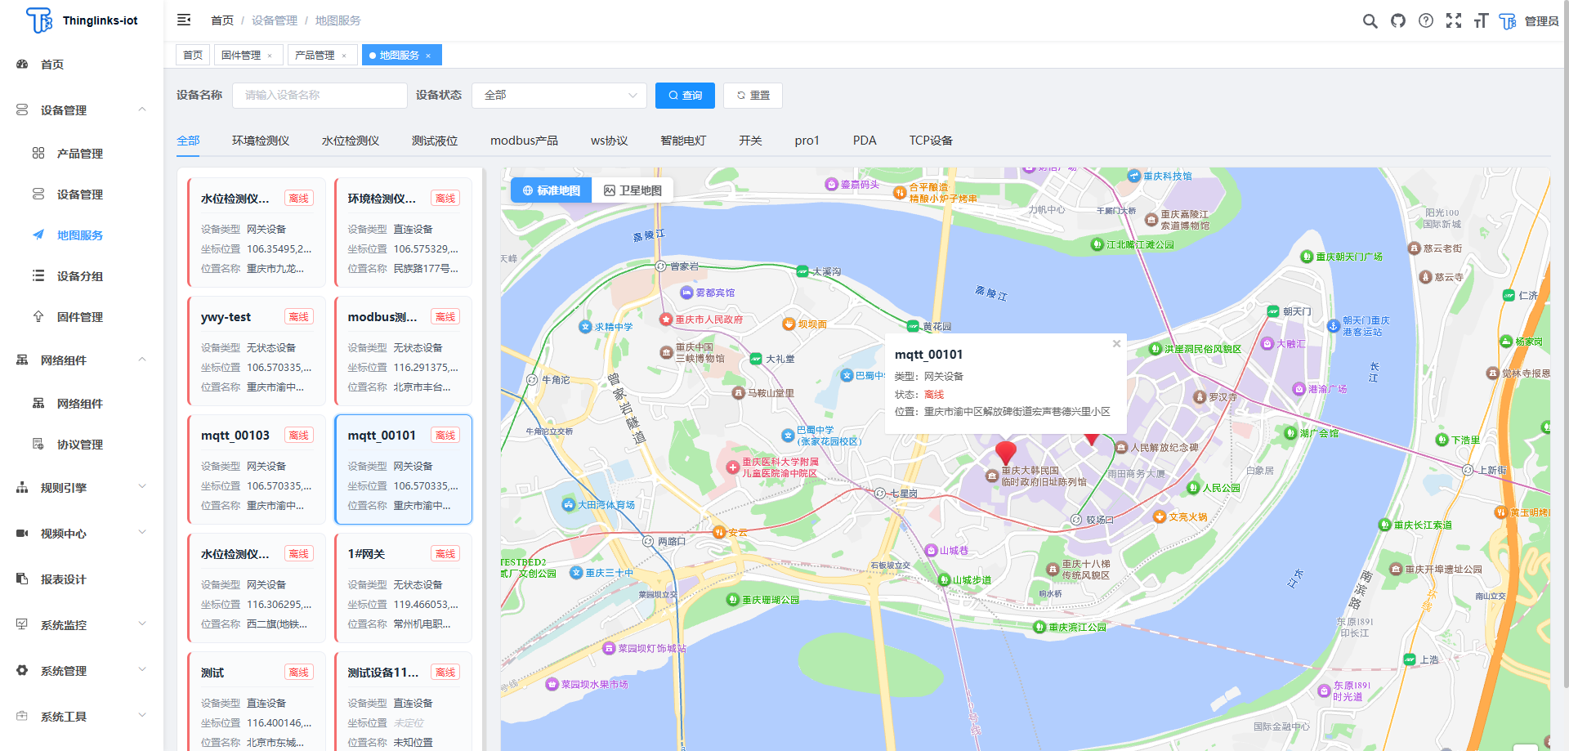Open the GitHub repository icon
The image size is (1569, 751).
(1397, 20)
